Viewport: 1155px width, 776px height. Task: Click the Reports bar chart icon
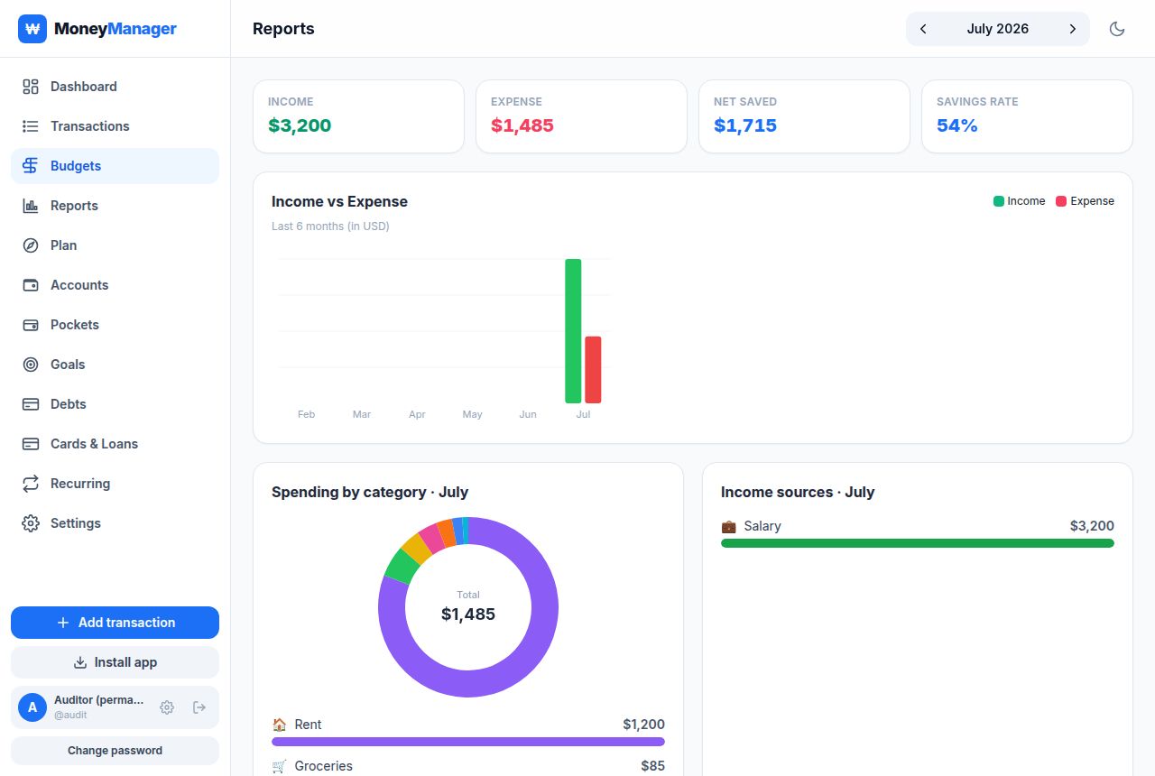point(31,206)
